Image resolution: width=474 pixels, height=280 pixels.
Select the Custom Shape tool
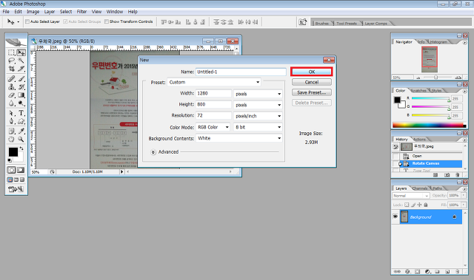tap(21, 121)
